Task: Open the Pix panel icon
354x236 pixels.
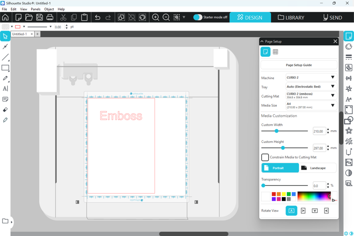Action: 349,162
